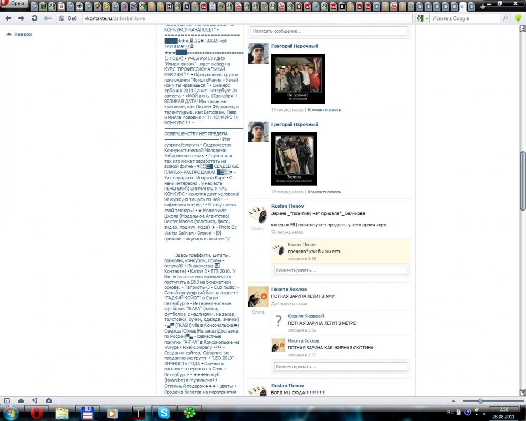
Task: Click the green download arrow icon
Action: (x=518, y=18)
